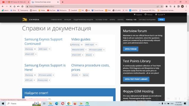
Task: Open the notification center icon
Action: point(185,103)
